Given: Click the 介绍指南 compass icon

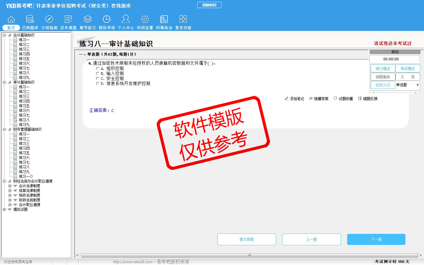Looking at the screenshot, I should click(49, 20).
